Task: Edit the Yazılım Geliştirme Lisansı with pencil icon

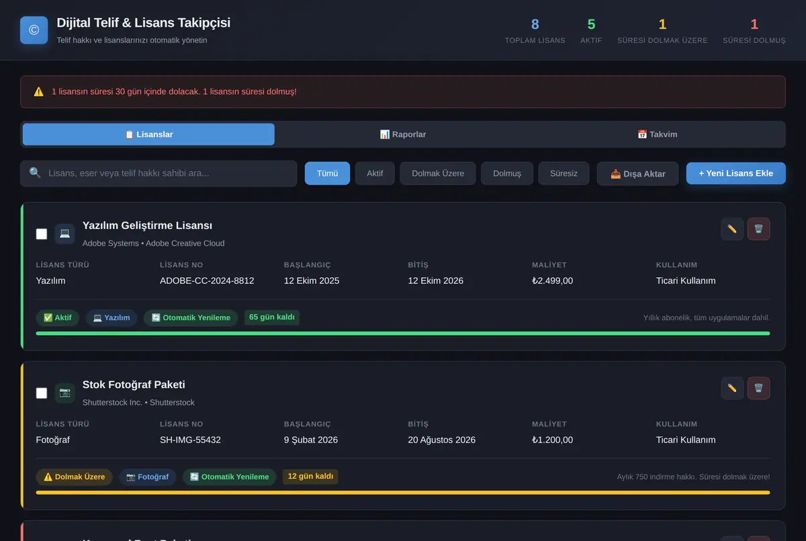Action: [x=732, y=229]
